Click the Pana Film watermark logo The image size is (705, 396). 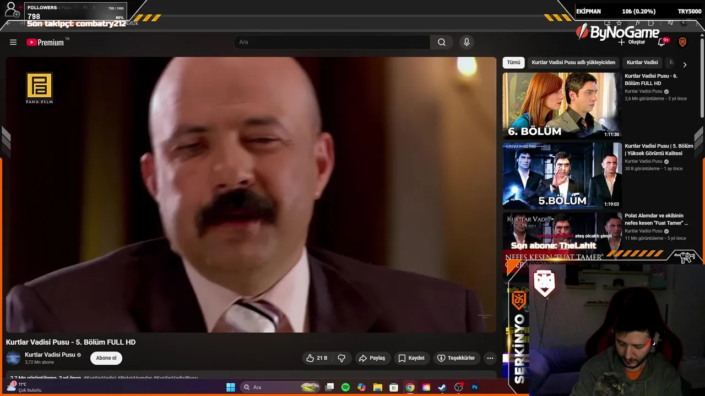coord(39,88)
